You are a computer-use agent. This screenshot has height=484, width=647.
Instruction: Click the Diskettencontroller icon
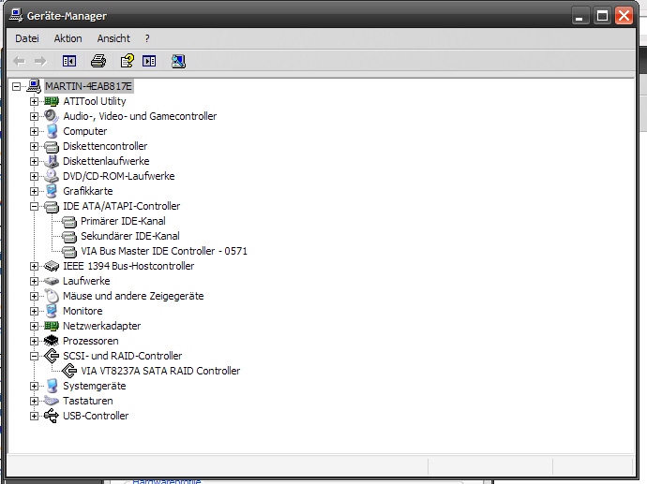pyautogui.click(x=52, y=147)
